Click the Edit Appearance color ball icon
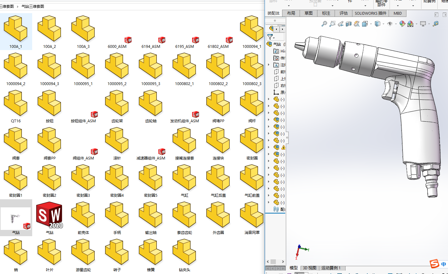The image size is (448, 274). 402,24
